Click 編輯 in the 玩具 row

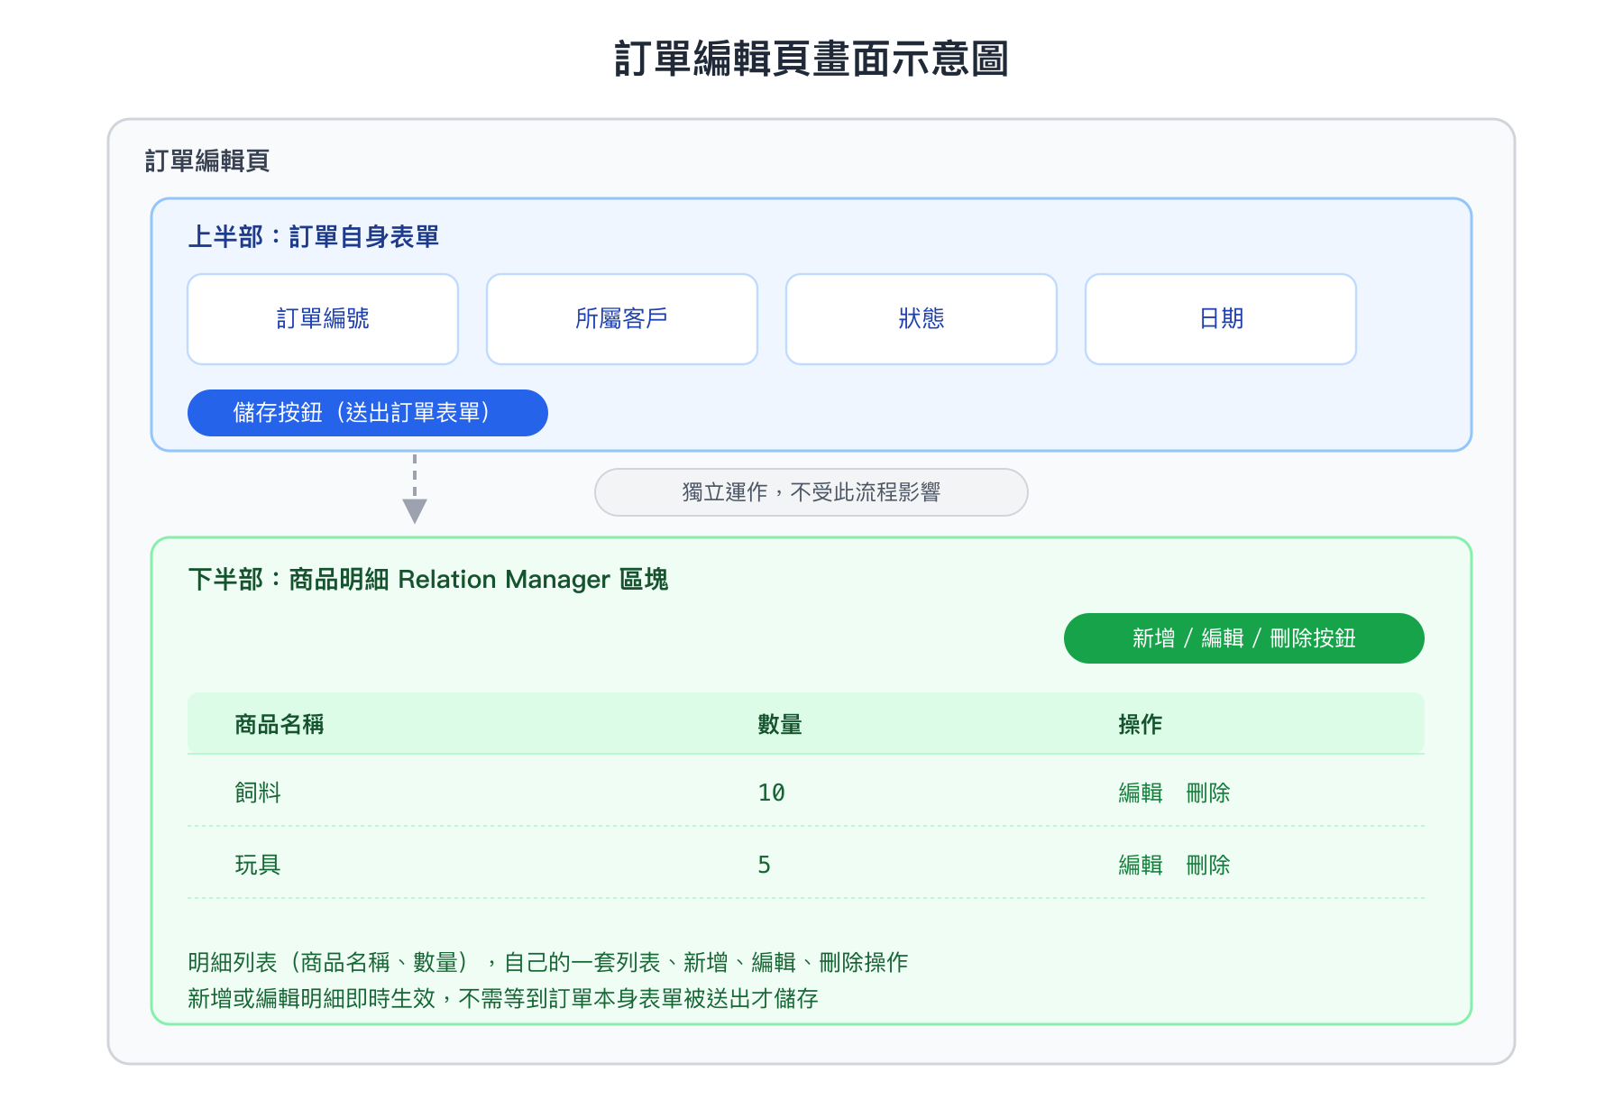[x=1141, y=865]
